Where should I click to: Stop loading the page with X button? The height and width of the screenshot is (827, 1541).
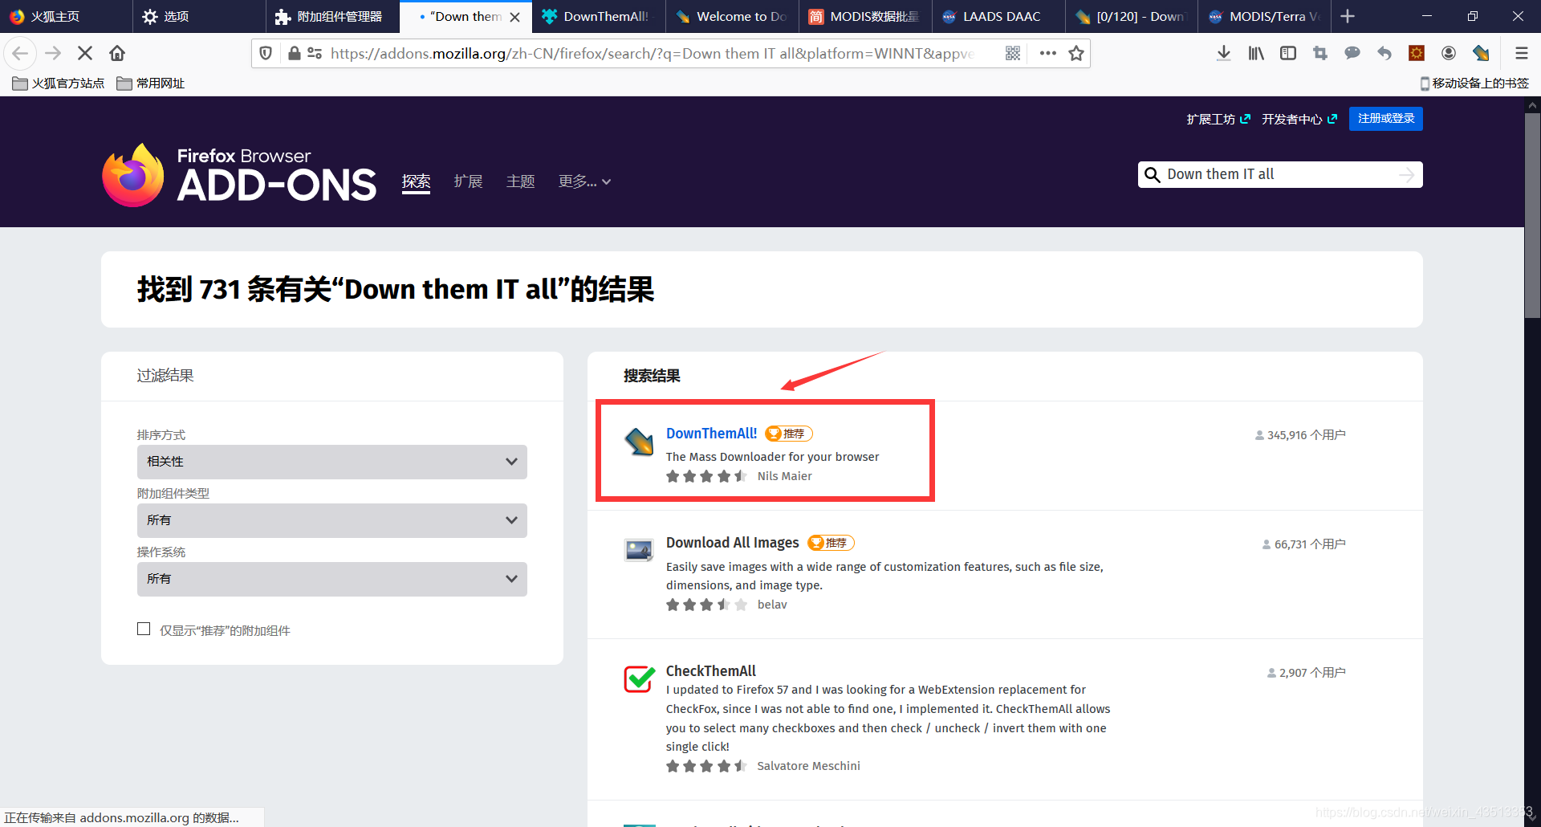(85, 53)
